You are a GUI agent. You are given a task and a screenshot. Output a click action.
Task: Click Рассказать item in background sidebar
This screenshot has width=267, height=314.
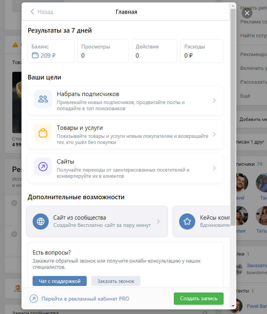point(254,82)
